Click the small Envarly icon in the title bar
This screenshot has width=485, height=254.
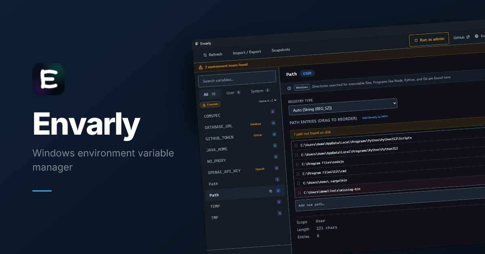pyautogui.click(x=197, y=44)
